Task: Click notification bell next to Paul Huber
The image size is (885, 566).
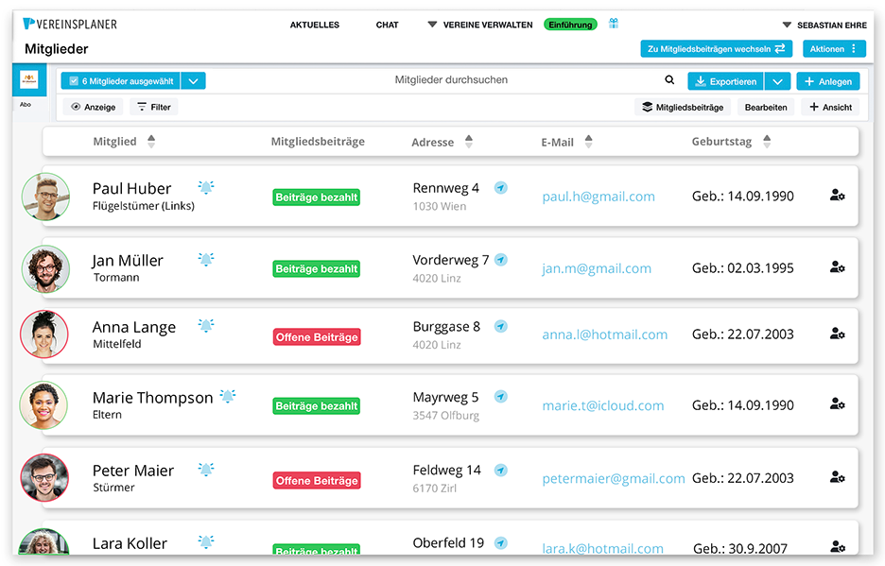Action: coord(206,187)
